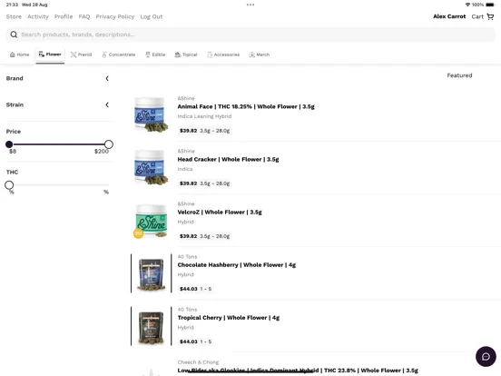The image size is (501, 376).
Task: Open the Profile link
Action: pyautogui.click(x=64, y=16)
